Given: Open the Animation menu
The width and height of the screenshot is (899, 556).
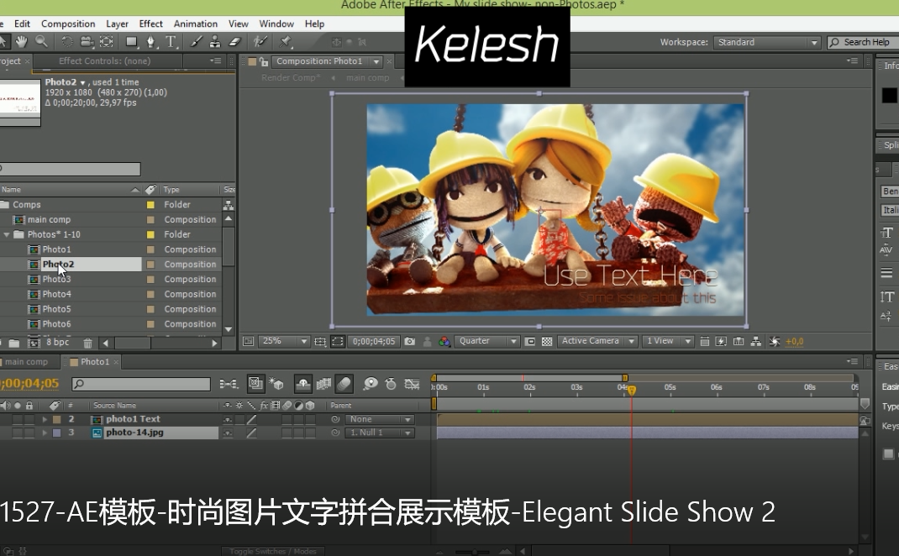Looking at the screenshot, I should coord(196,24).
